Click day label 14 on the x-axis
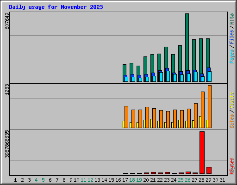 [x=104, y=180]
